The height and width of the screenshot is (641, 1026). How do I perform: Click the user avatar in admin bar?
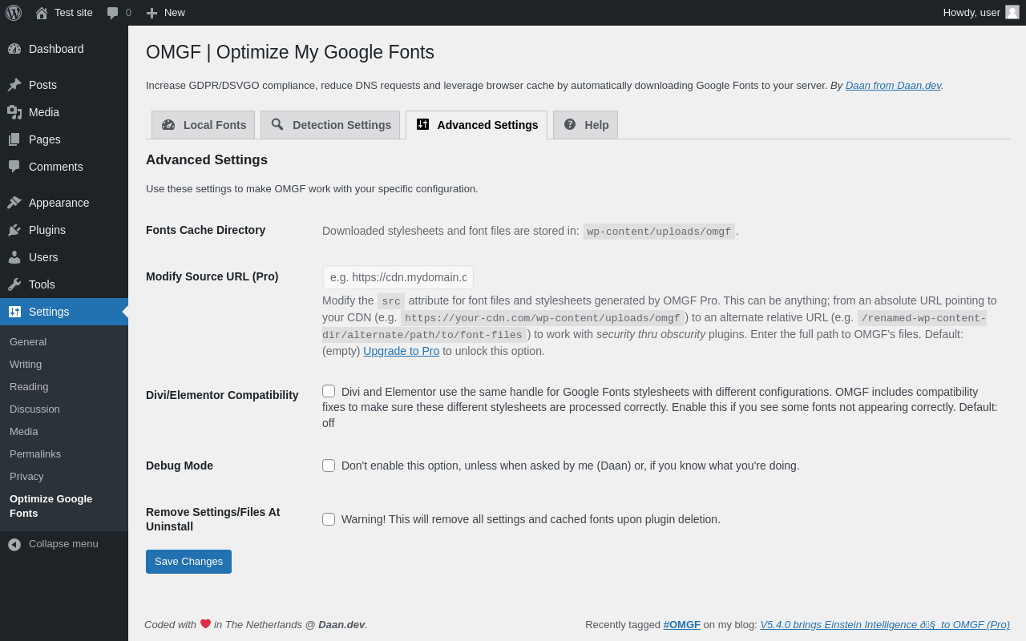pyautogui.click(x=1012, y=12)
